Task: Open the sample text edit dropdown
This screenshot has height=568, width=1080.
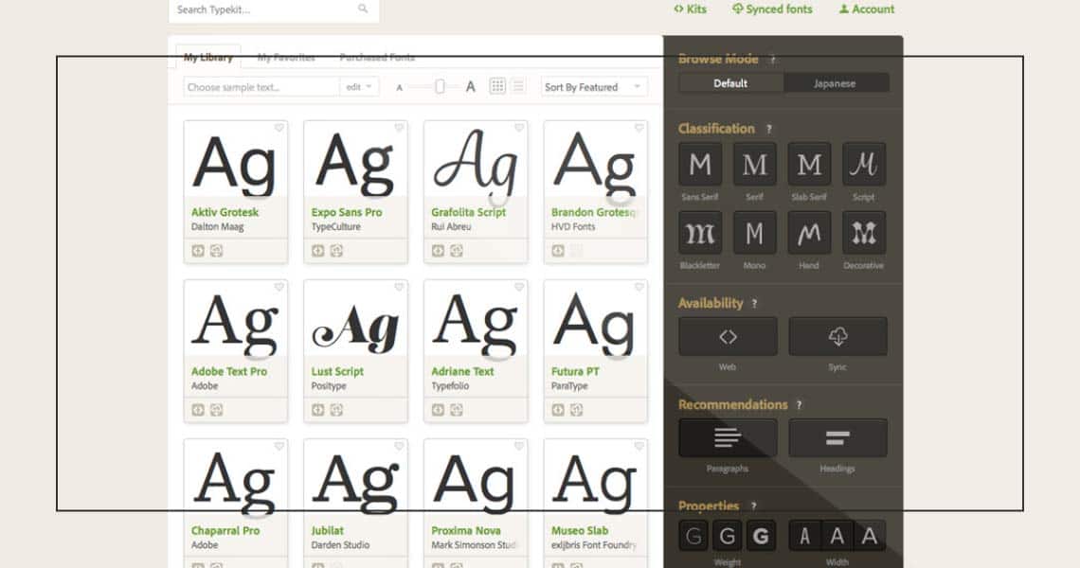Action: coord(360,87)
